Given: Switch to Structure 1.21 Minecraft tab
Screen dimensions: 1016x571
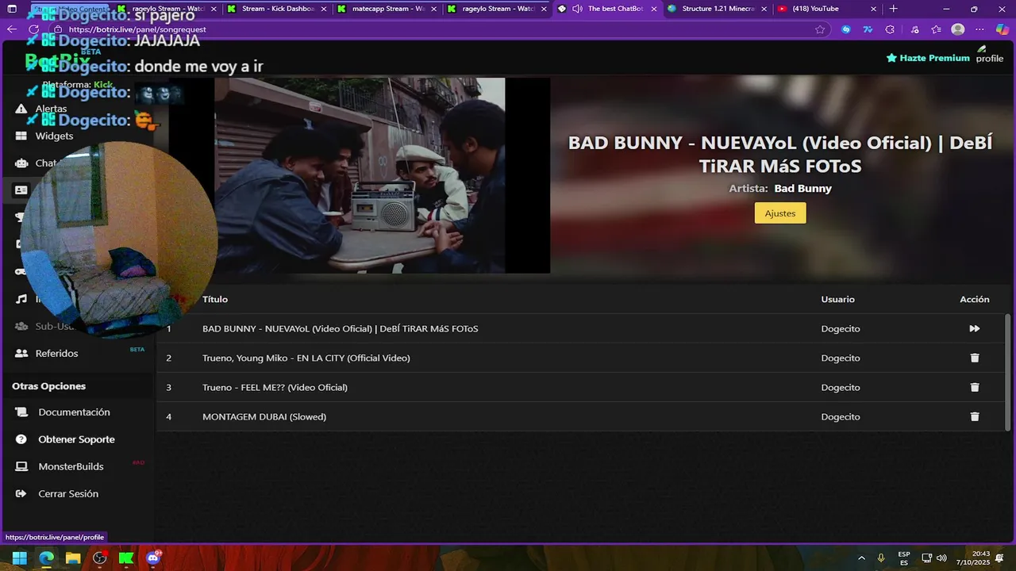Looking at the screenshot, I should pyautogui.click(x=718, y=9).
